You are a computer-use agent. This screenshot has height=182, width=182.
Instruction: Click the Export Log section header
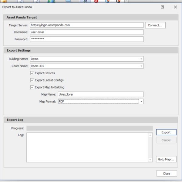pos(91,120)
